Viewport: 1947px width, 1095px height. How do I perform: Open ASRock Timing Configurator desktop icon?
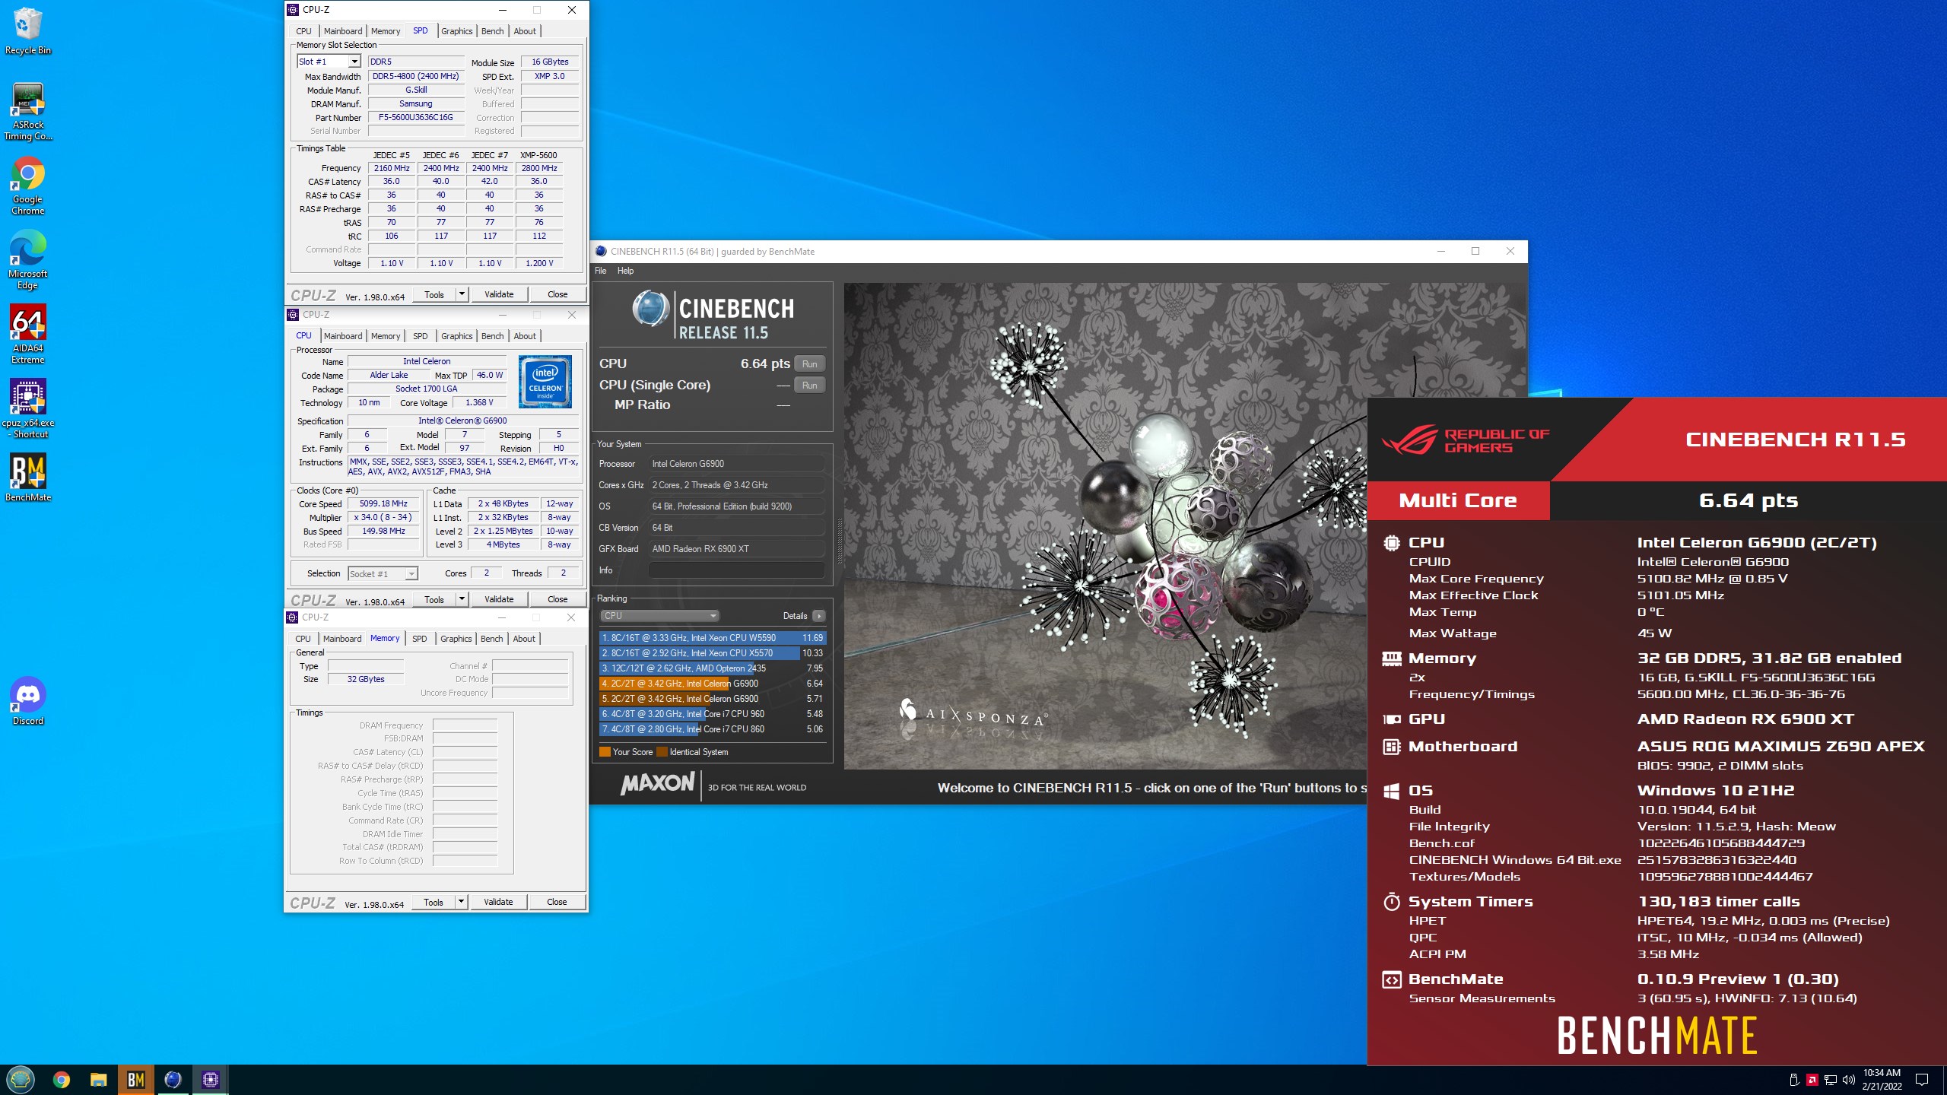click(27, 111)
